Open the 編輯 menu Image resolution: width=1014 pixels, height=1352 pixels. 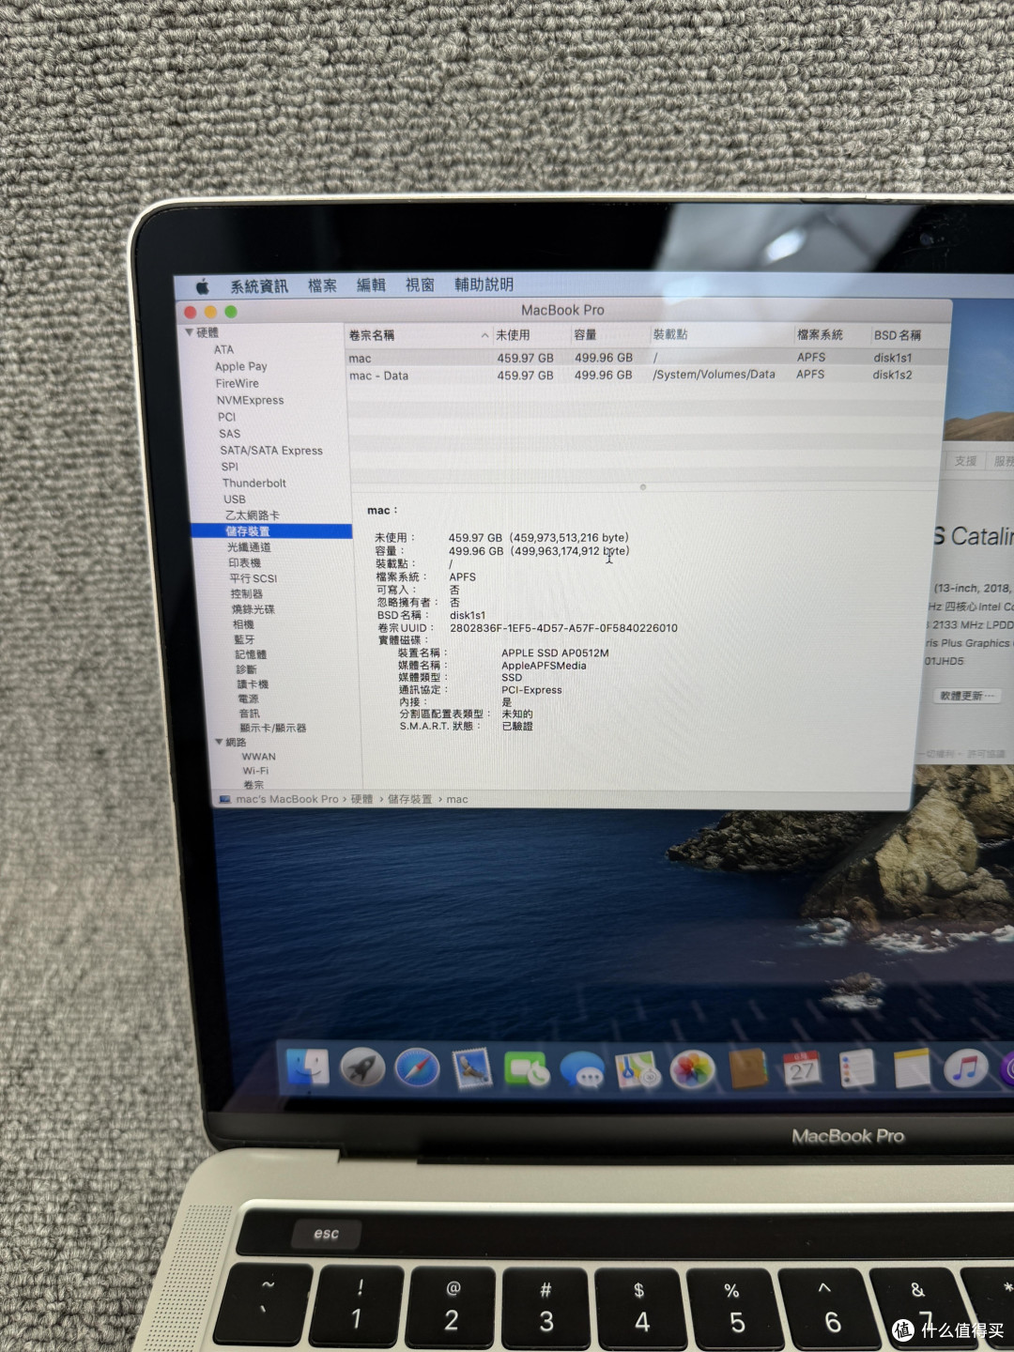pos(371,284)
